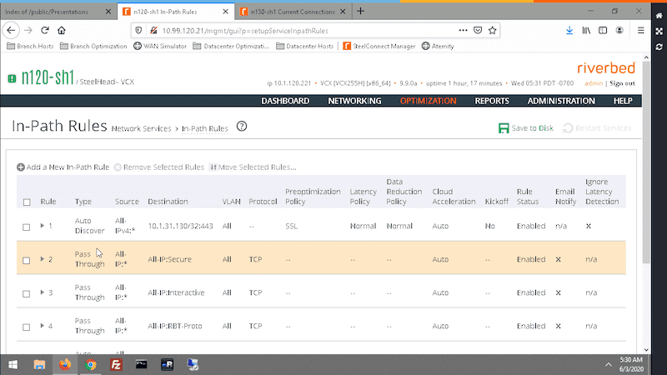Open the HELP menu
Image resolution: width=667 pixels, height=375 pixels.
(x=623, y=101)
